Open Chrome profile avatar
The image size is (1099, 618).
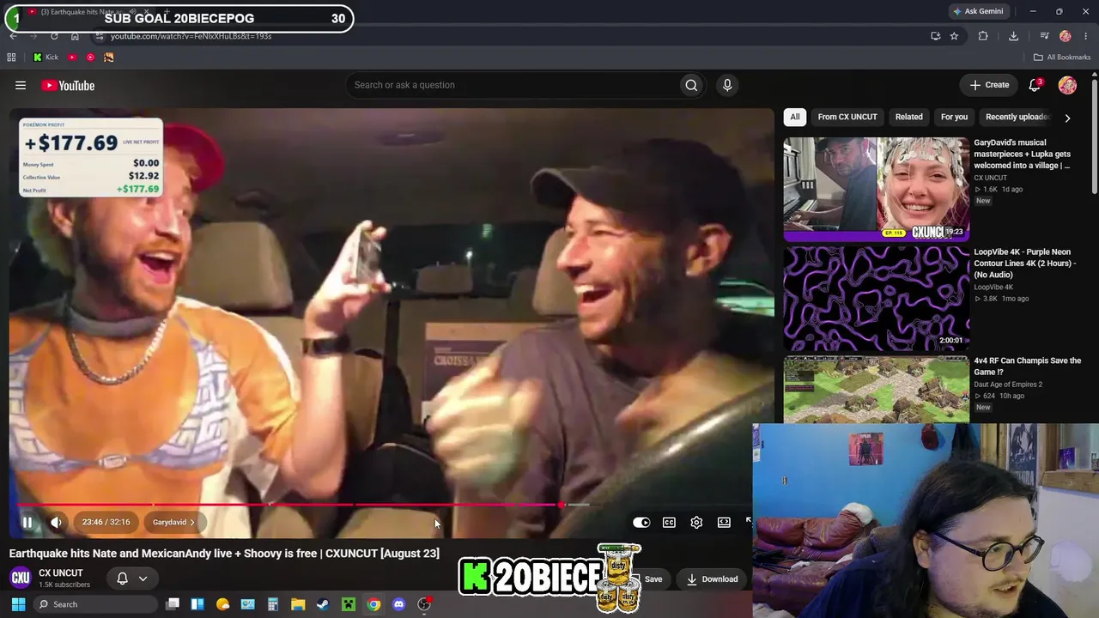(x=1066, y=36)
